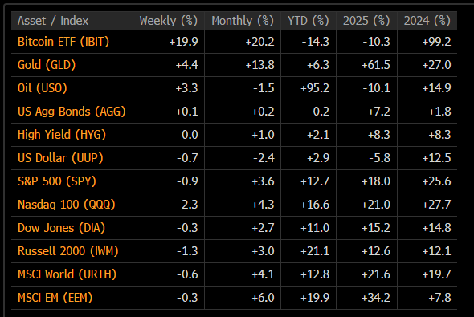Select Oil 2024 value +14.9
The height and width of the screenshot is (317, 474).
[436, 88]
